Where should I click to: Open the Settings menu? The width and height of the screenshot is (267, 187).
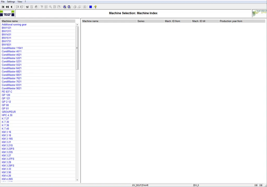11,2
